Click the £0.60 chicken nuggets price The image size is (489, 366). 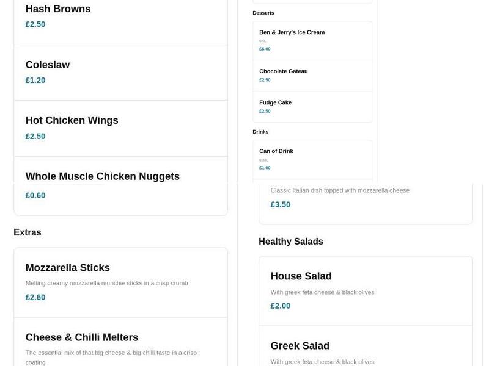click(x=35, y=196)
